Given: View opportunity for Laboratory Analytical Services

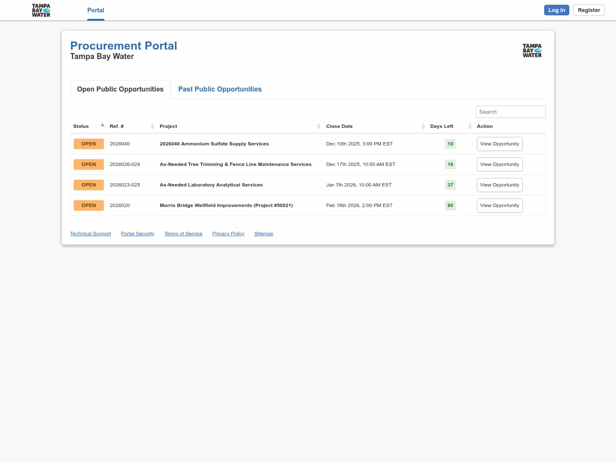Looking at the screenshot, I should 499,185.
